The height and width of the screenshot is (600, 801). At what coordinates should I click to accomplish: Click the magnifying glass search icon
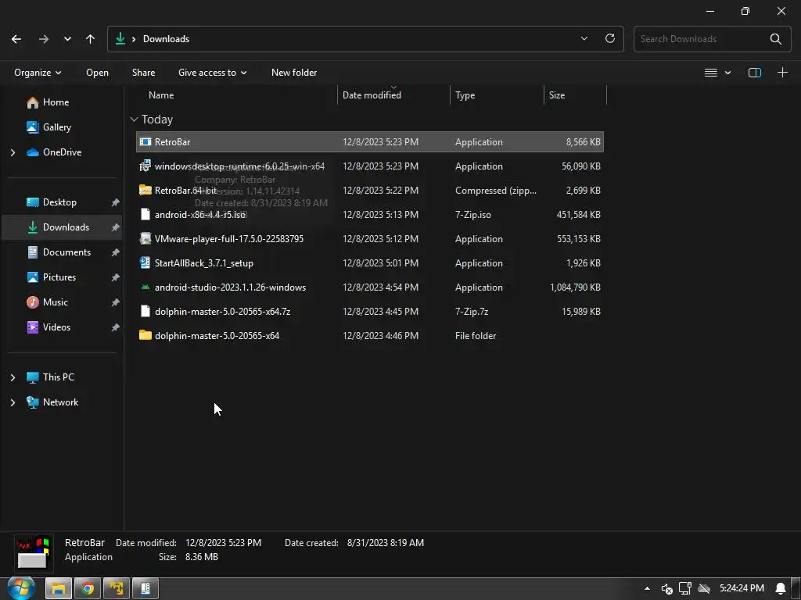tap(775, 39)
